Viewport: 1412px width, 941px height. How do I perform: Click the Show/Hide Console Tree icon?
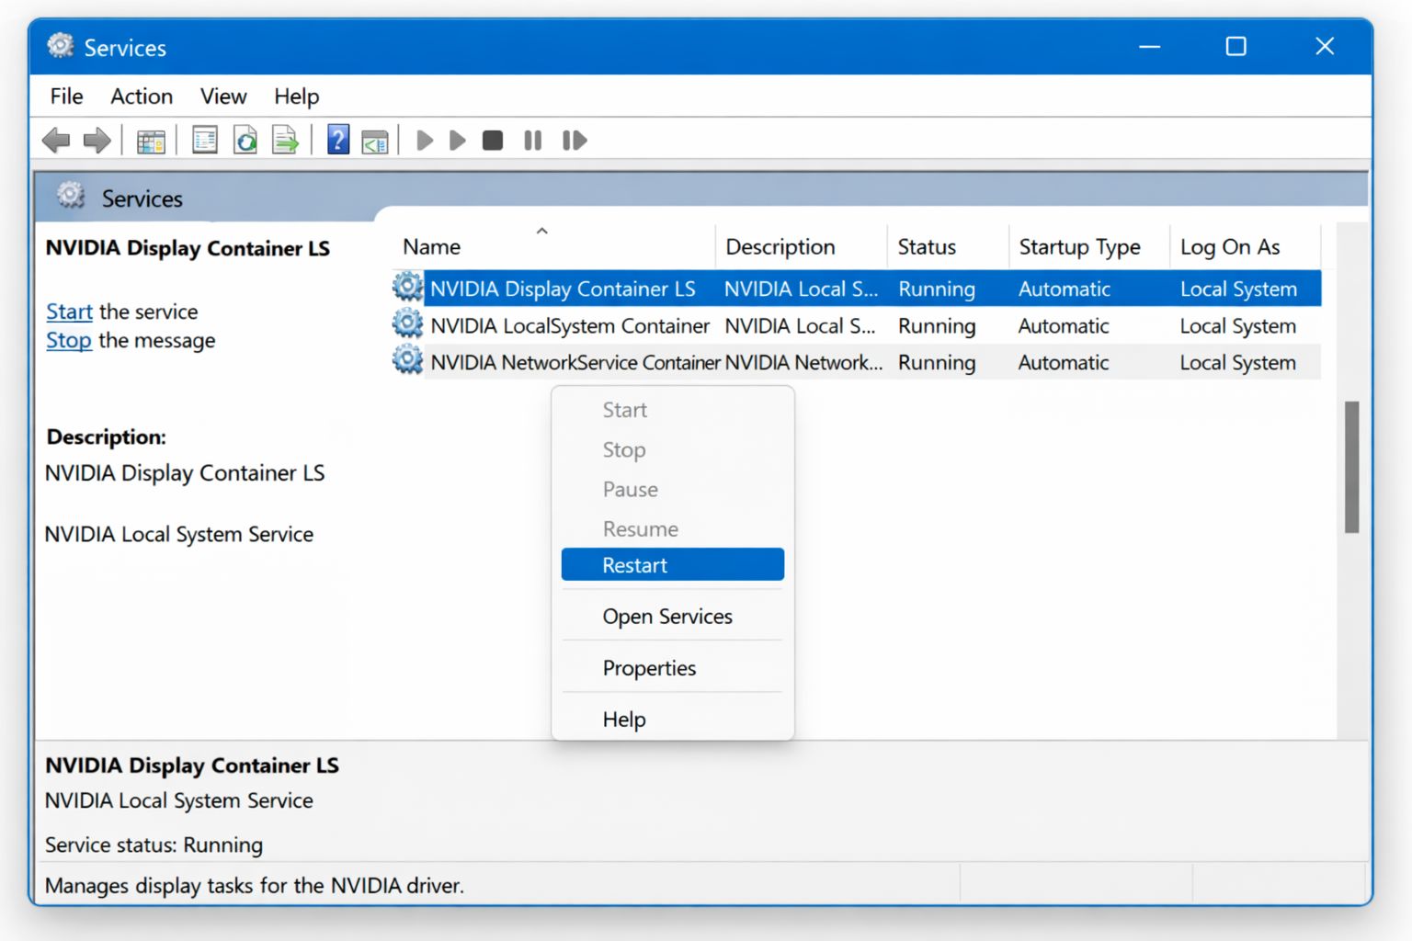[x=150, y=140]
